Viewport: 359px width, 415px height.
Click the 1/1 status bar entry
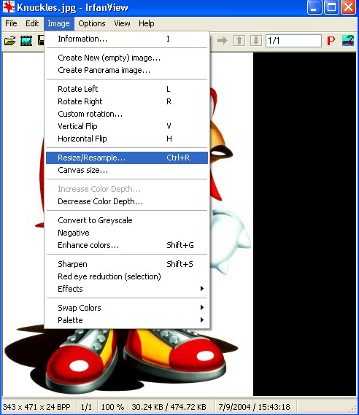click(86, 407)
